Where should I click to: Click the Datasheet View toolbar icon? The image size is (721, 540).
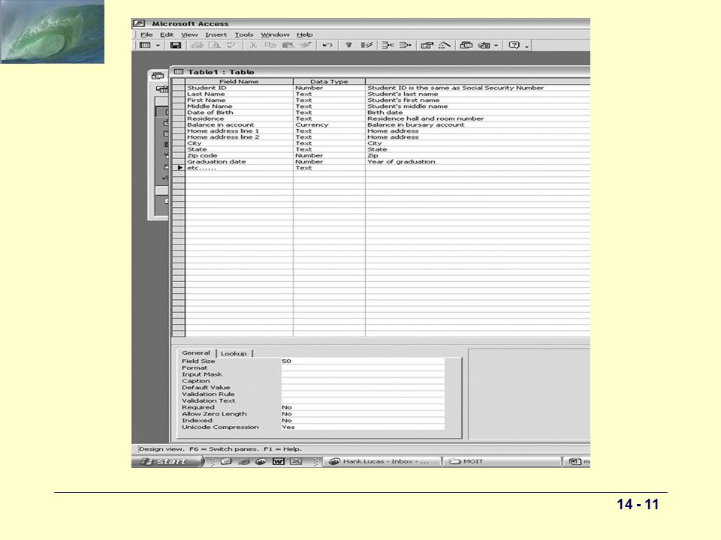pos(145,45)
